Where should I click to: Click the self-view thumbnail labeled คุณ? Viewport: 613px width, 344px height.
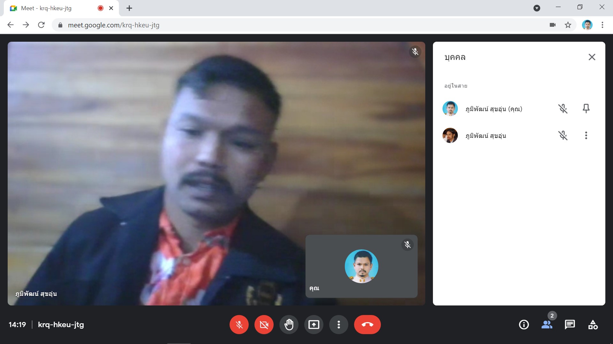pos(361,266)
